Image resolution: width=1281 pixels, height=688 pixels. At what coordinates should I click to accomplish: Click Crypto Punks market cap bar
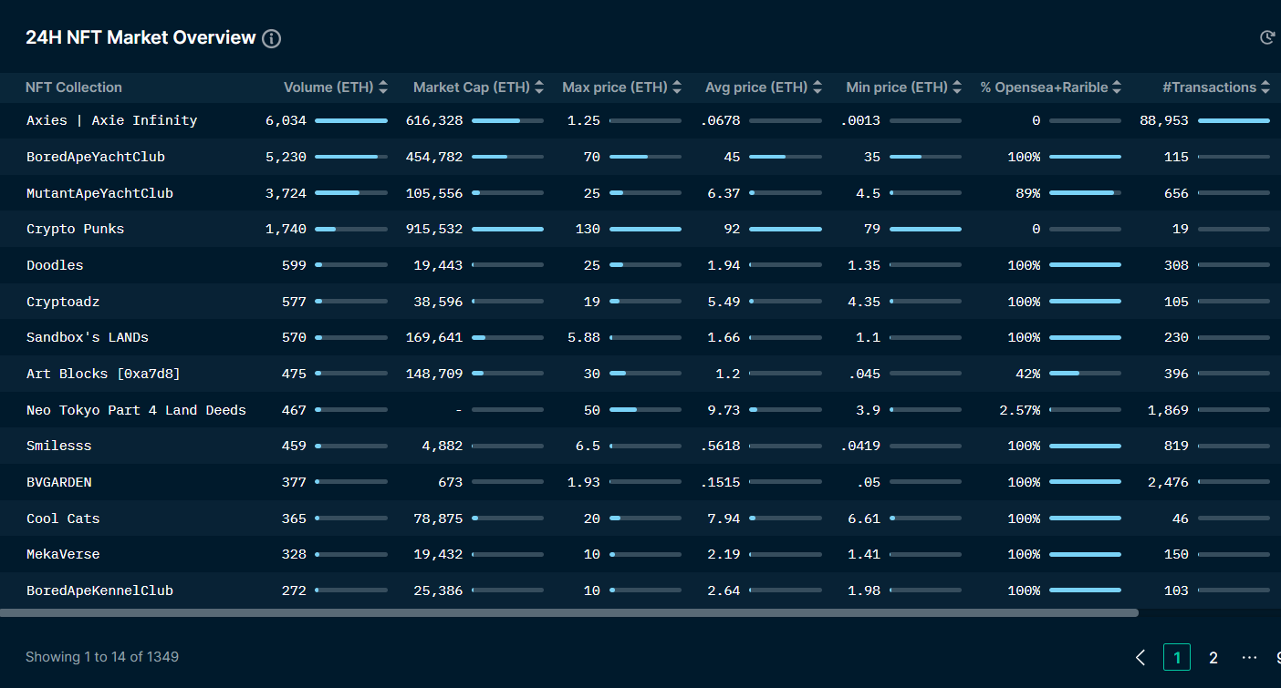click(x=507, y=229)
